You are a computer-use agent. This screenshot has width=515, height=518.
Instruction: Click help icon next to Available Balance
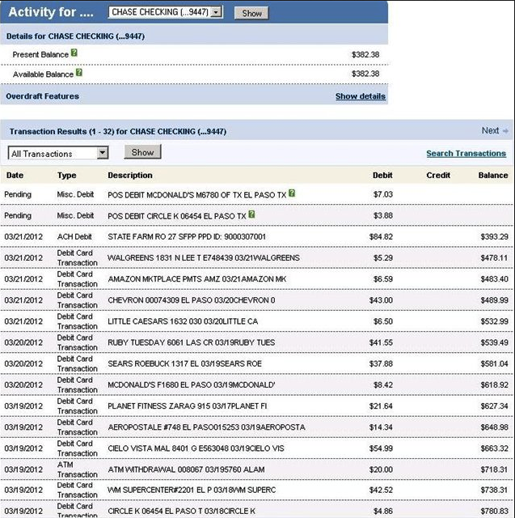(79, 73)
